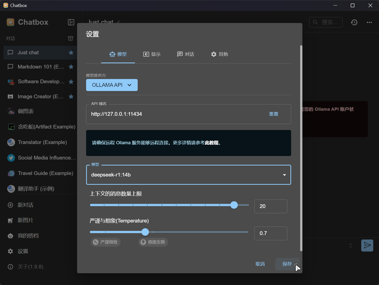Image resolution: width=379 pixels, height=285 pixels.
Task: Toggle star on Just chat conversation
Action: coord(71,52)
